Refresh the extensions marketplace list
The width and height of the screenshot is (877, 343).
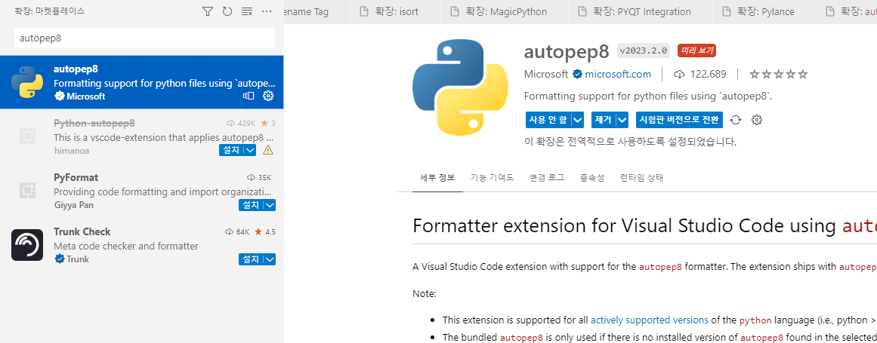(227, 11)
